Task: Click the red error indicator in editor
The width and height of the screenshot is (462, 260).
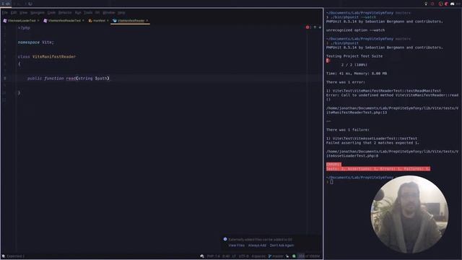Action: coord(308,27)
